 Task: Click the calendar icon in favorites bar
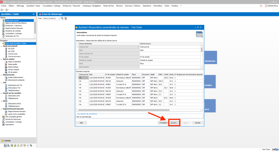(12, 146)
